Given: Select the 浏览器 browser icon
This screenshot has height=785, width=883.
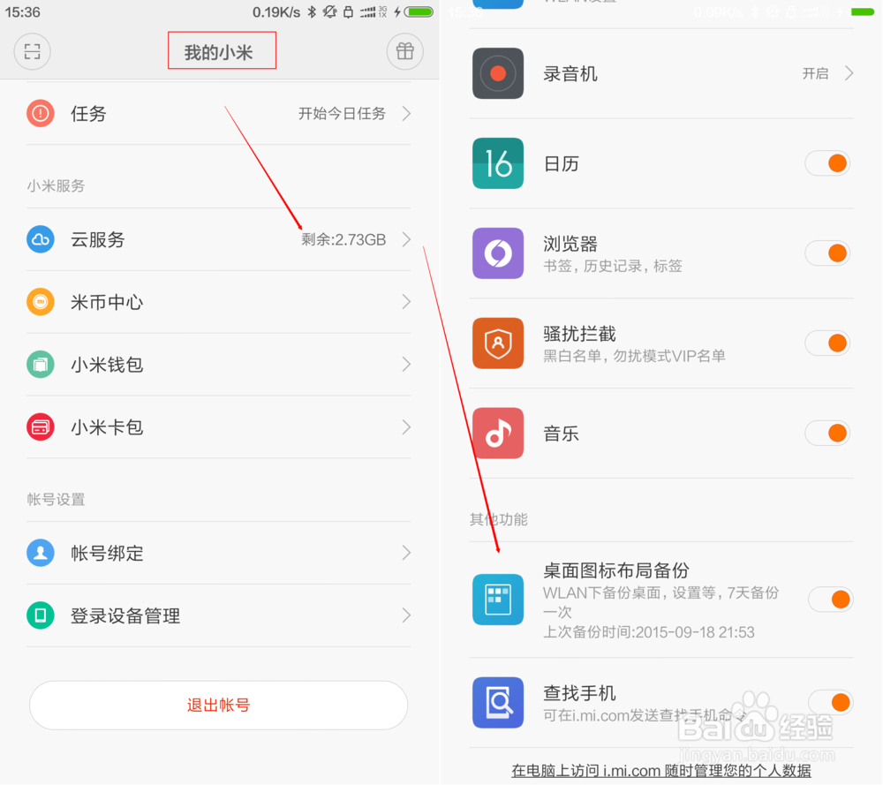Looking at the screenshot, I should pyautogui.click(x=498, y=253).
